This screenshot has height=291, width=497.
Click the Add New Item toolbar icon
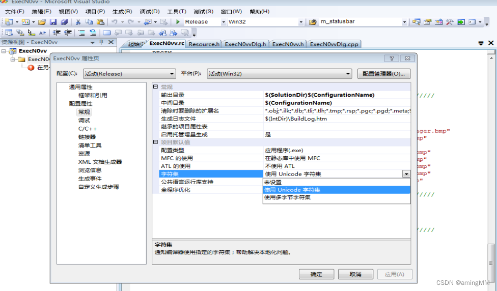tap(25, 22)
